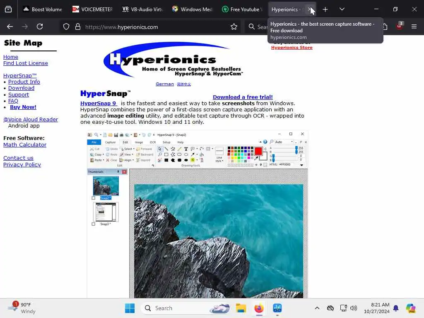Open the Paste dropdown in HyperSnap ribbon

point(103,160)
